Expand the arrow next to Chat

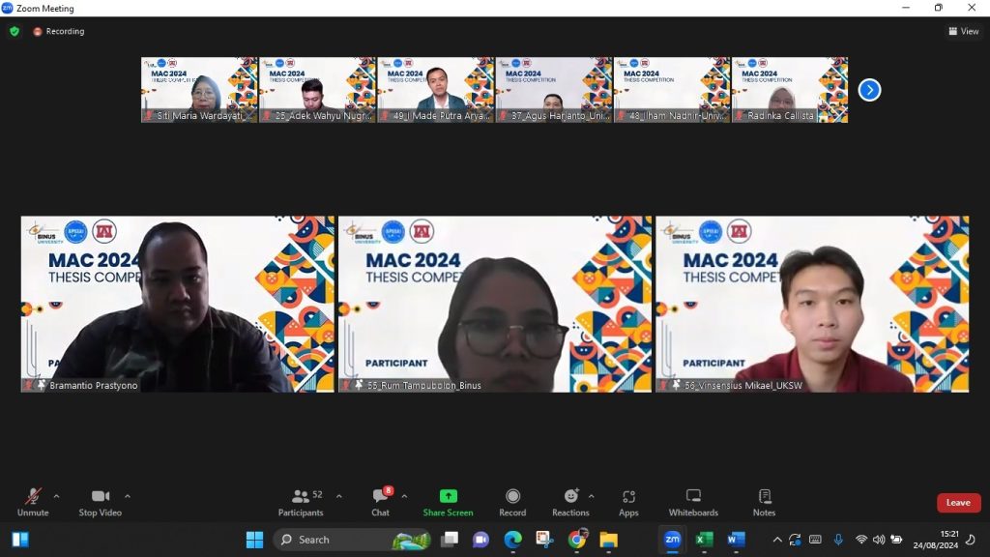pyautogui.click(x=404, y=496)
